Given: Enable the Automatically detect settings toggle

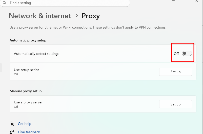Looking at the screenshot, I should tap(187, 54).
